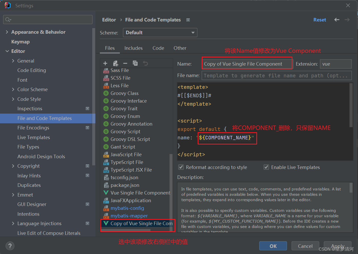Click the template list horizontal scrollbar
The width and height of the screenshot is (358, 254).
[126, 230]
